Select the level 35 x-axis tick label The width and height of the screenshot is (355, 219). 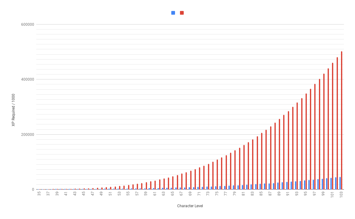(x=39, y=194)
